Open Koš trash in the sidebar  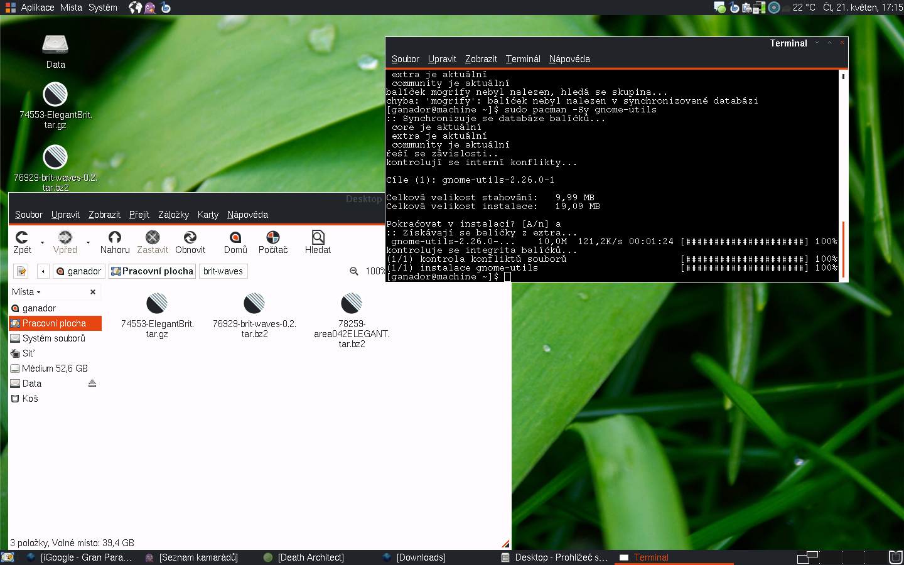tap(55, 399)
